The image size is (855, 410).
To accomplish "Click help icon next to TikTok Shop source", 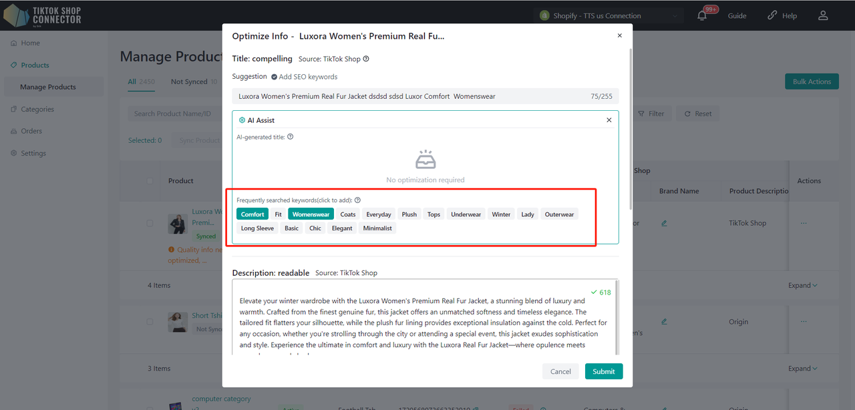I will (x=366, y=59).
